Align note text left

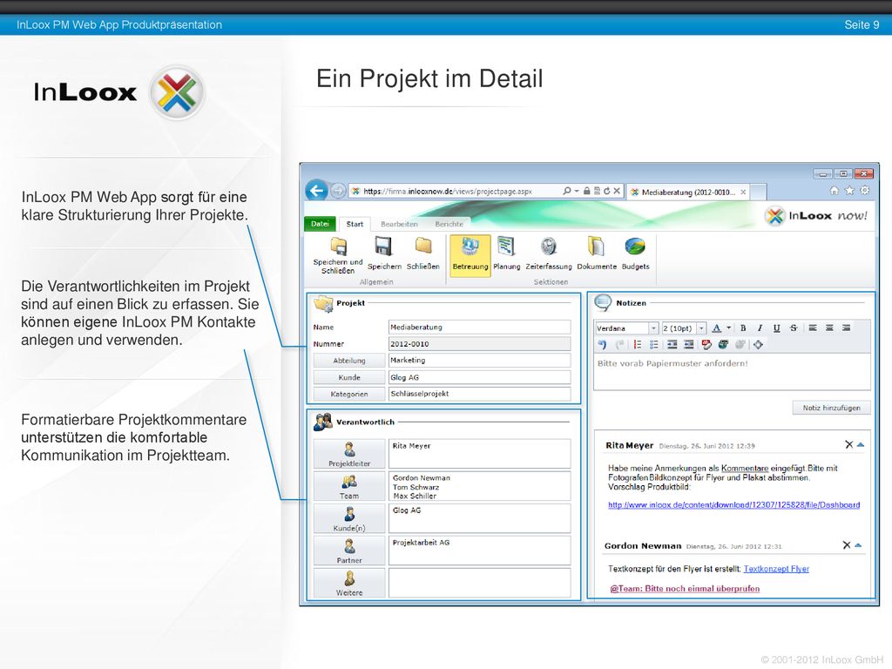[813, 328]
